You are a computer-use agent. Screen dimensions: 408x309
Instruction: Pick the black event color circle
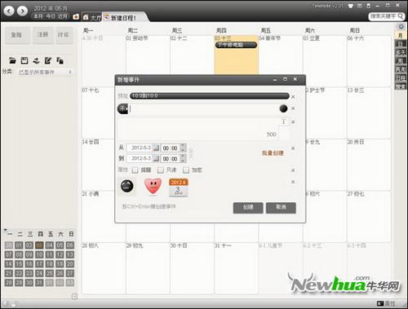(283, 108)
